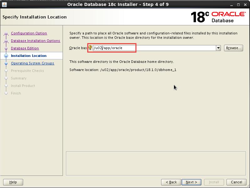The image size is (250, 188).
Task: Select the current Installation Location step
Action: (x=28, y=56)
